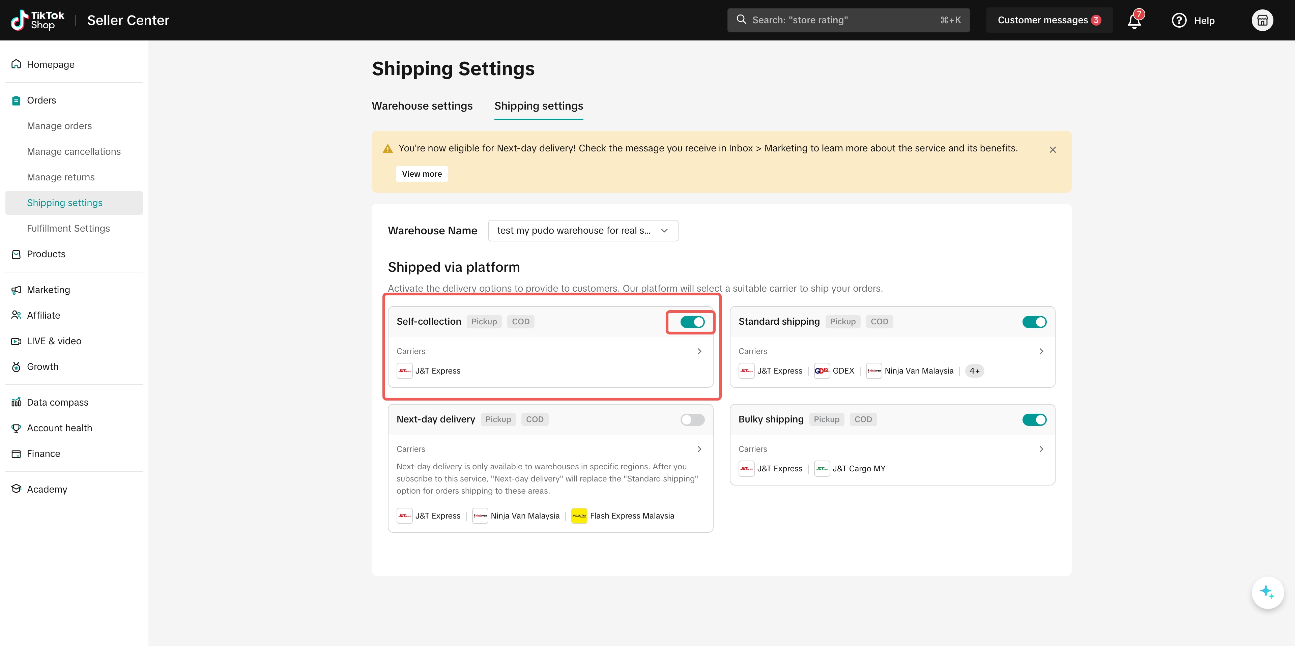The image size is (1295, 646).
Task: Focus the store rating search field
Action: (x=848, y=20)
